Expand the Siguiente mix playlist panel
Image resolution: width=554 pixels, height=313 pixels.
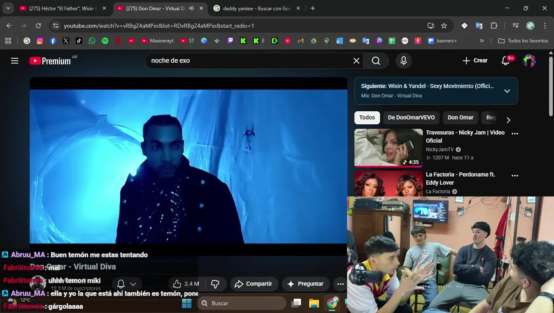[507, 91]
